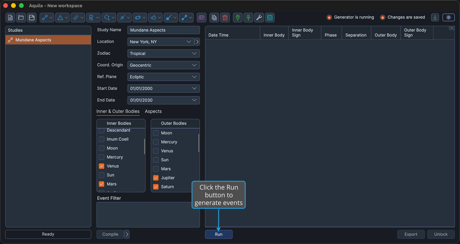Click the purple calendar 07 icon
The width and height of the screenshot is (460, 244).
click(202, 18)
